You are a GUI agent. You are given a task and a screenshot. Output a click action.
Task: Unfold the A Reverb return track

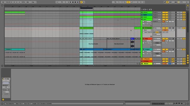pyautogui.click(x=142, y=59)
